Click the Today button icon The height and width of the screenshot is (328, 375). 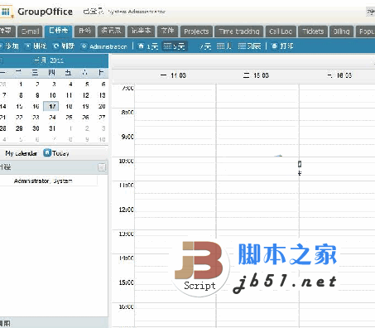pyautogui.click(x=47, y=152)
